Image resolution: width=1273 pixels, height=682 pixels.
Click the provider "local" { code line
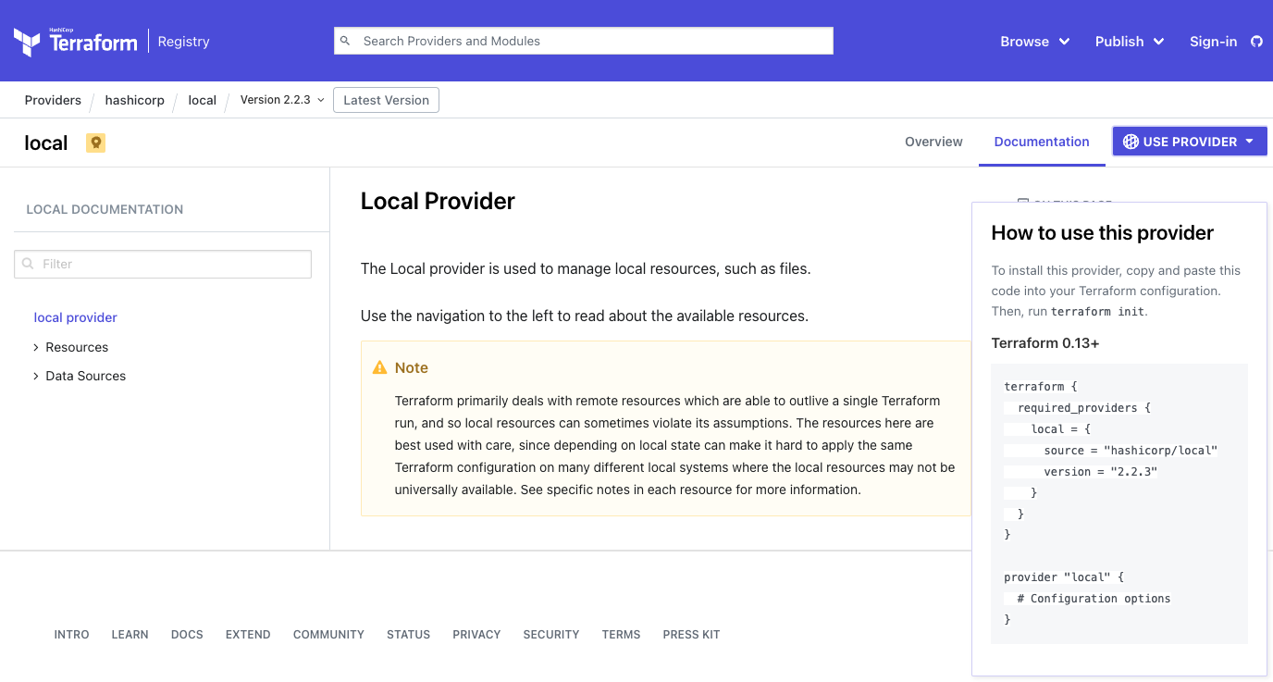(1064, 577)
